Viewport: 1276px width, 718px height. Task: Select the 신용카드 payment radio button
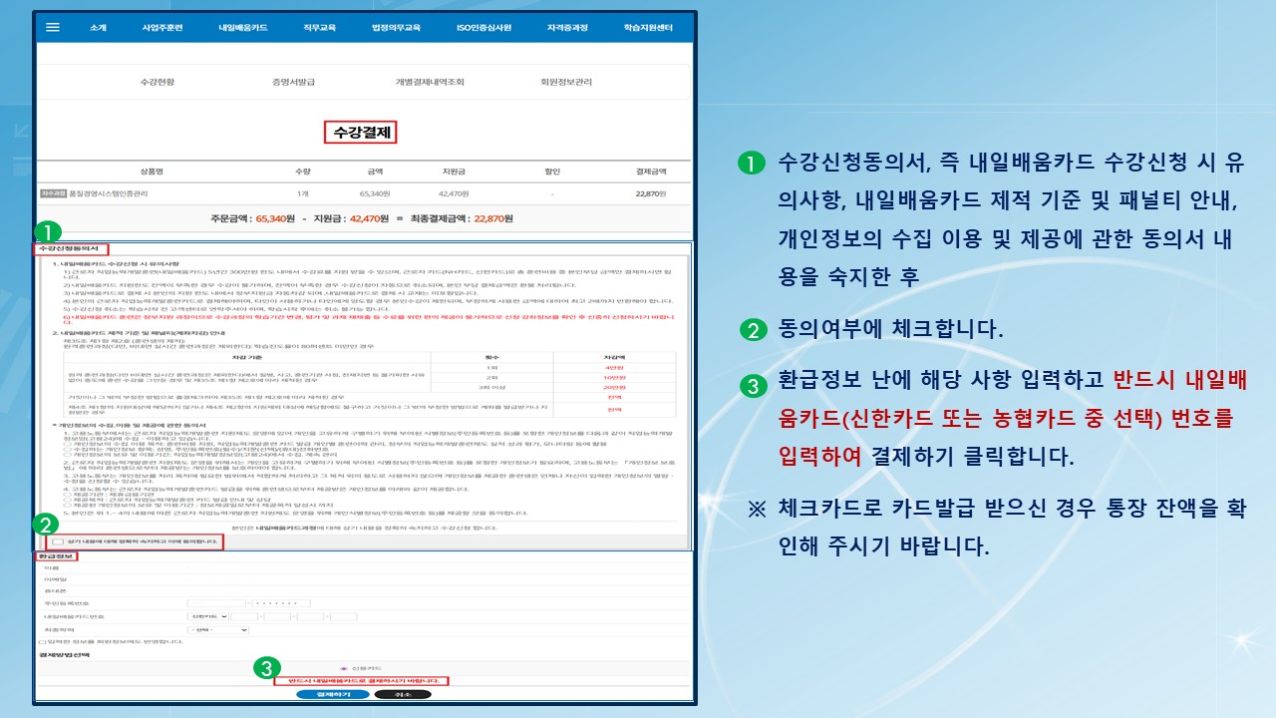click(343, 667)
